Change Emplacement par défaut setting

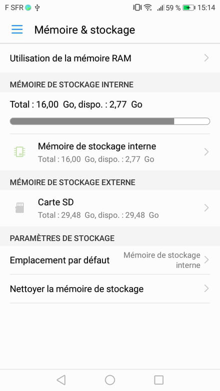click(x=110, y=260)
